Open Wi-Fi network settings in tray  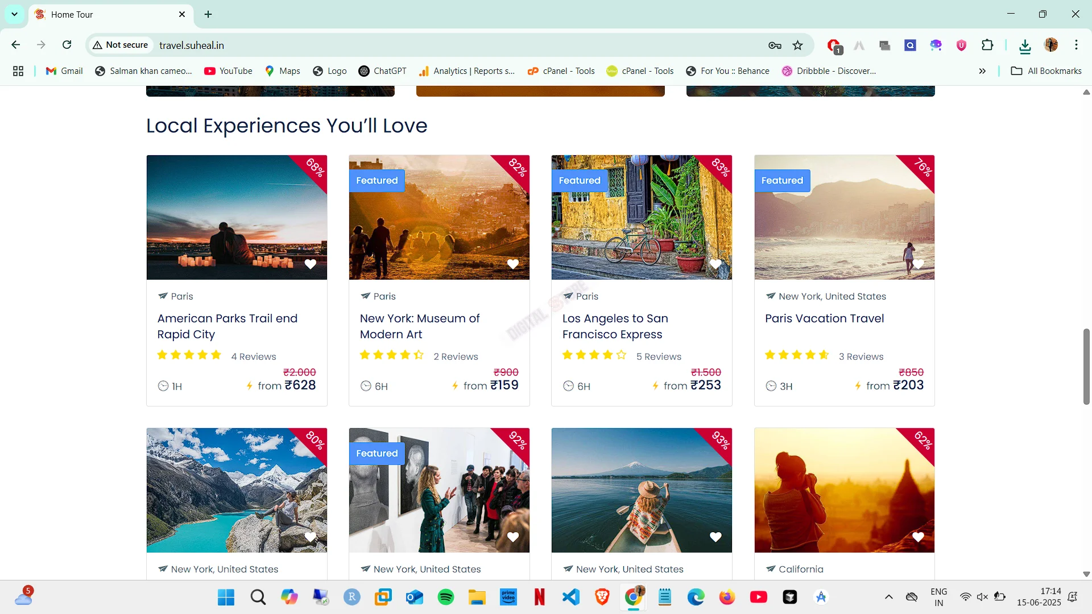(966, 597)
